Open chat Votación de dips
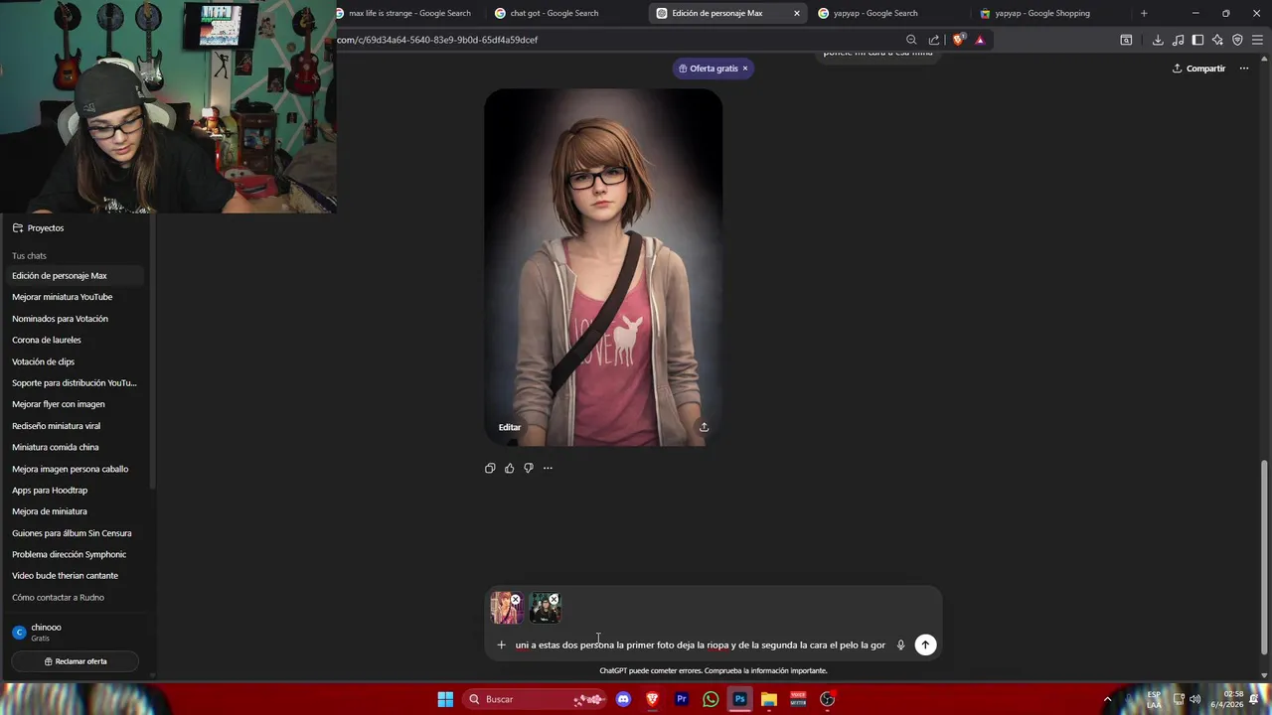This screenshot has width=1272, height=715. [x=43, y=361]
